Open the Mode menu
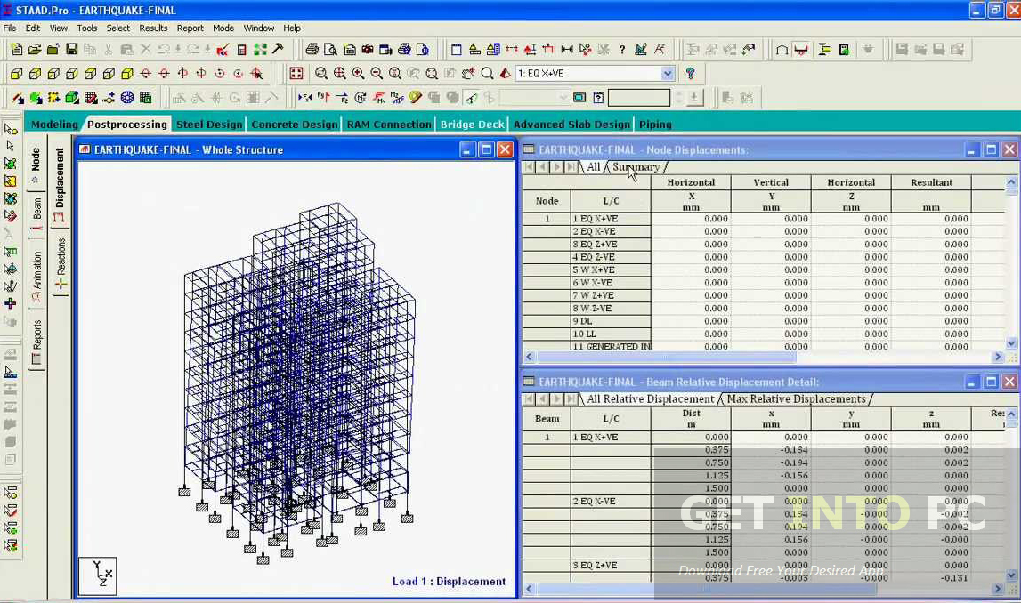 (223, 28)
